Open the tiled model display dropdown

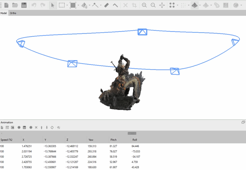point(211,5)
